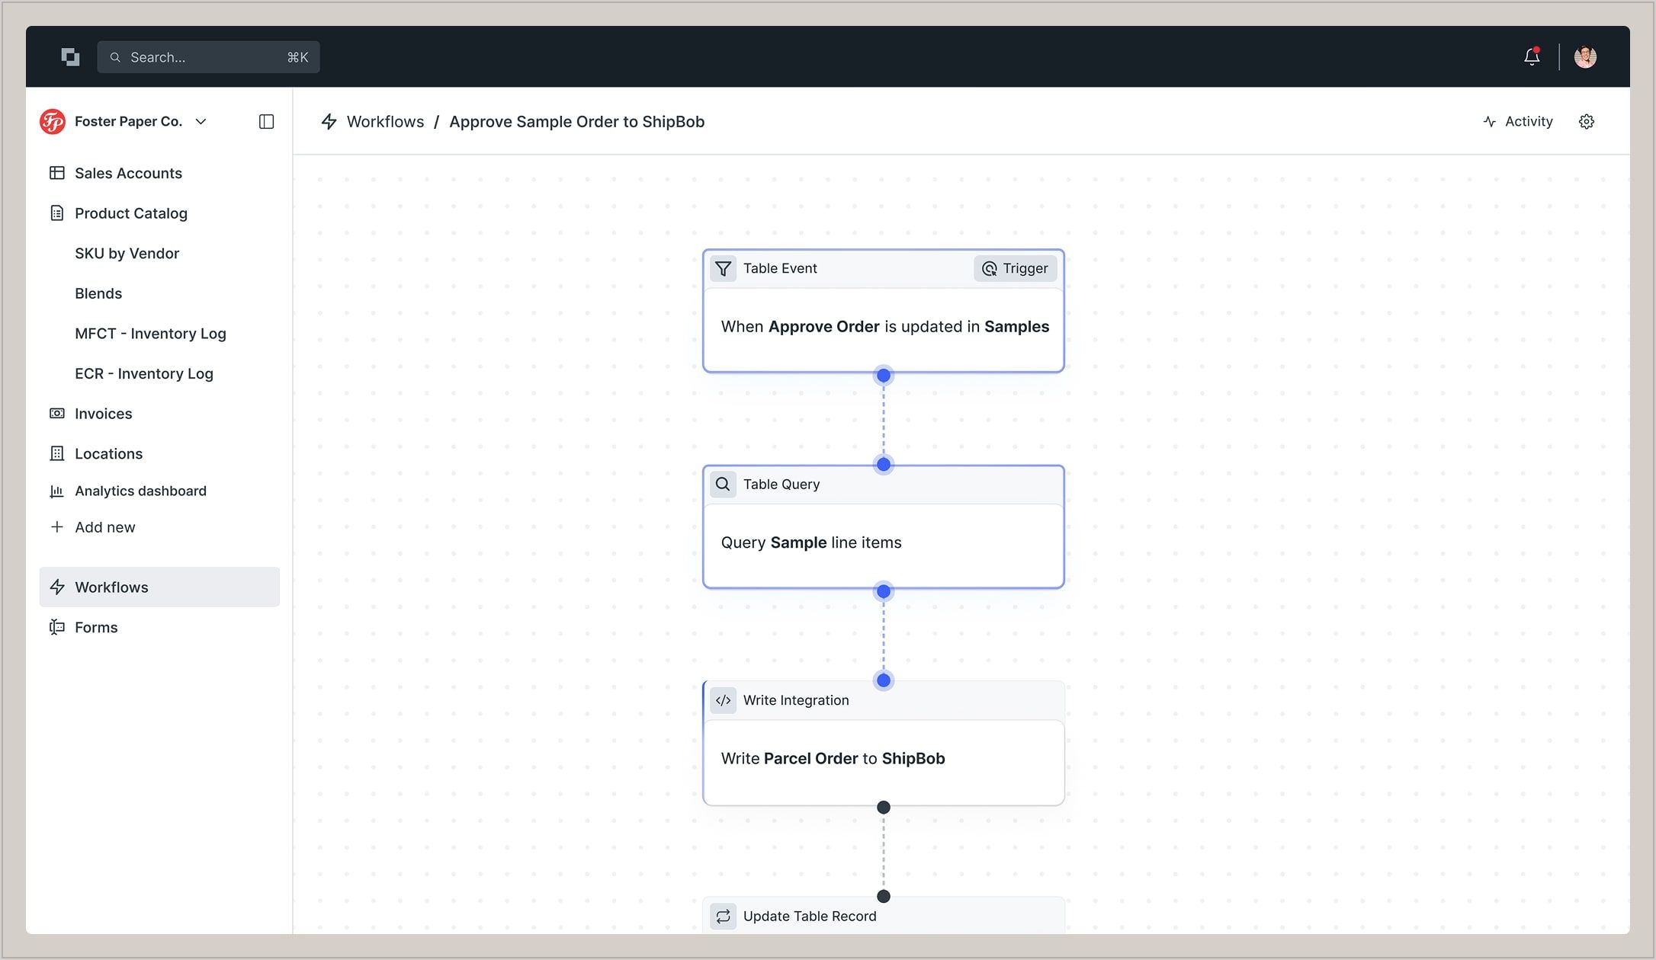Expand the Foster Paper Co. dropdown

tap(201, 121)
